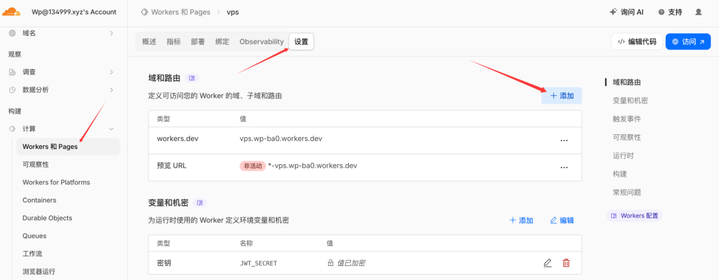719x280 pixels.
Task: Expand the 调查 chevron
Action: coord(111,72)
